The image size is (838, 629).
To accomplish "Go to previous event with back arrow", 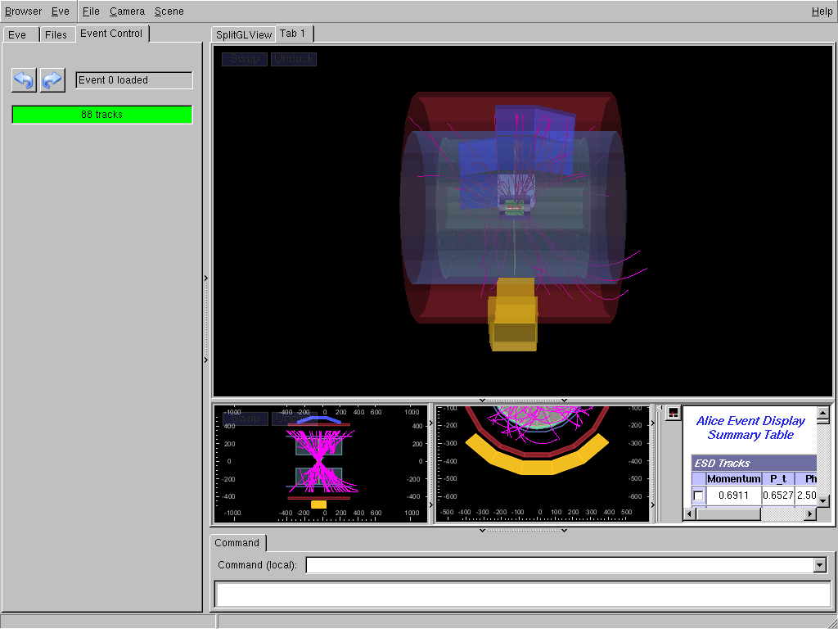I will point(24,80).
